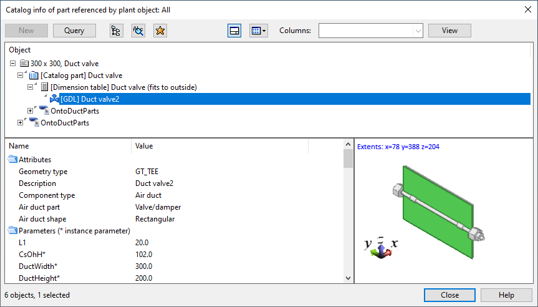Select the L1 parameter row
This screenshot has height=307, width=538.
[x=175, y=243]
